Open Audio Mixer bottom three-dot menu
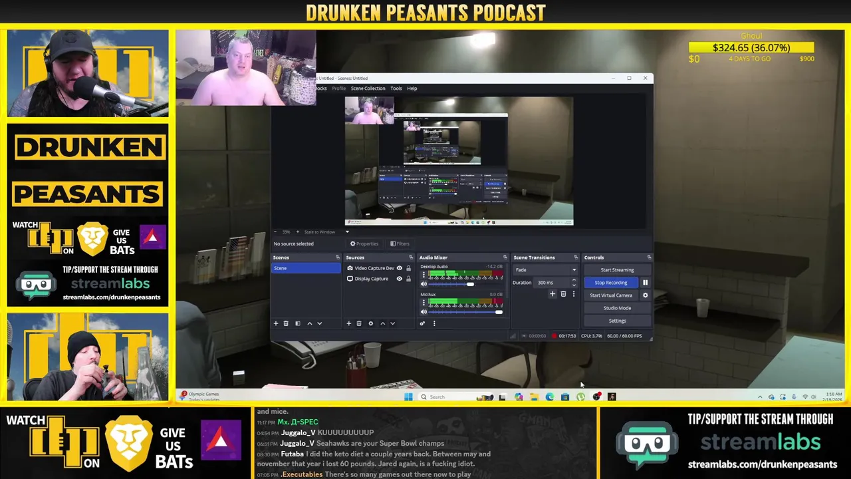Viewport: 851px width, 479px height. click(x=434, y=323)
